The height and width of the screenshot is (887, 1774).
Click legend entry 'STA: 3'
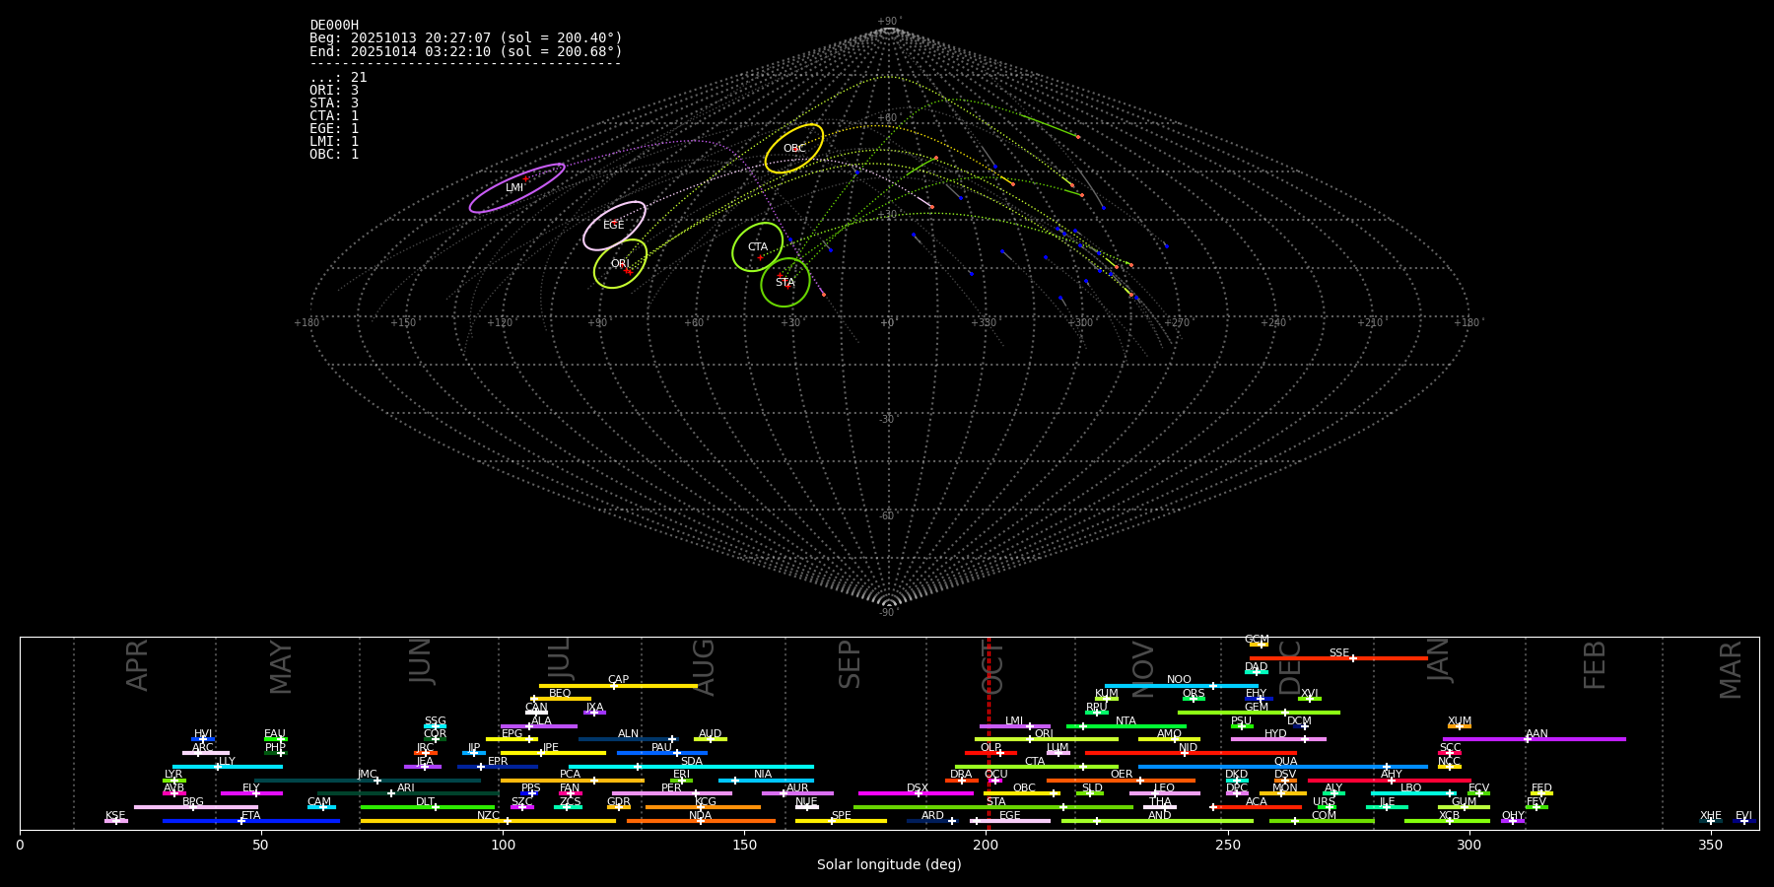(x=334, y=102)
